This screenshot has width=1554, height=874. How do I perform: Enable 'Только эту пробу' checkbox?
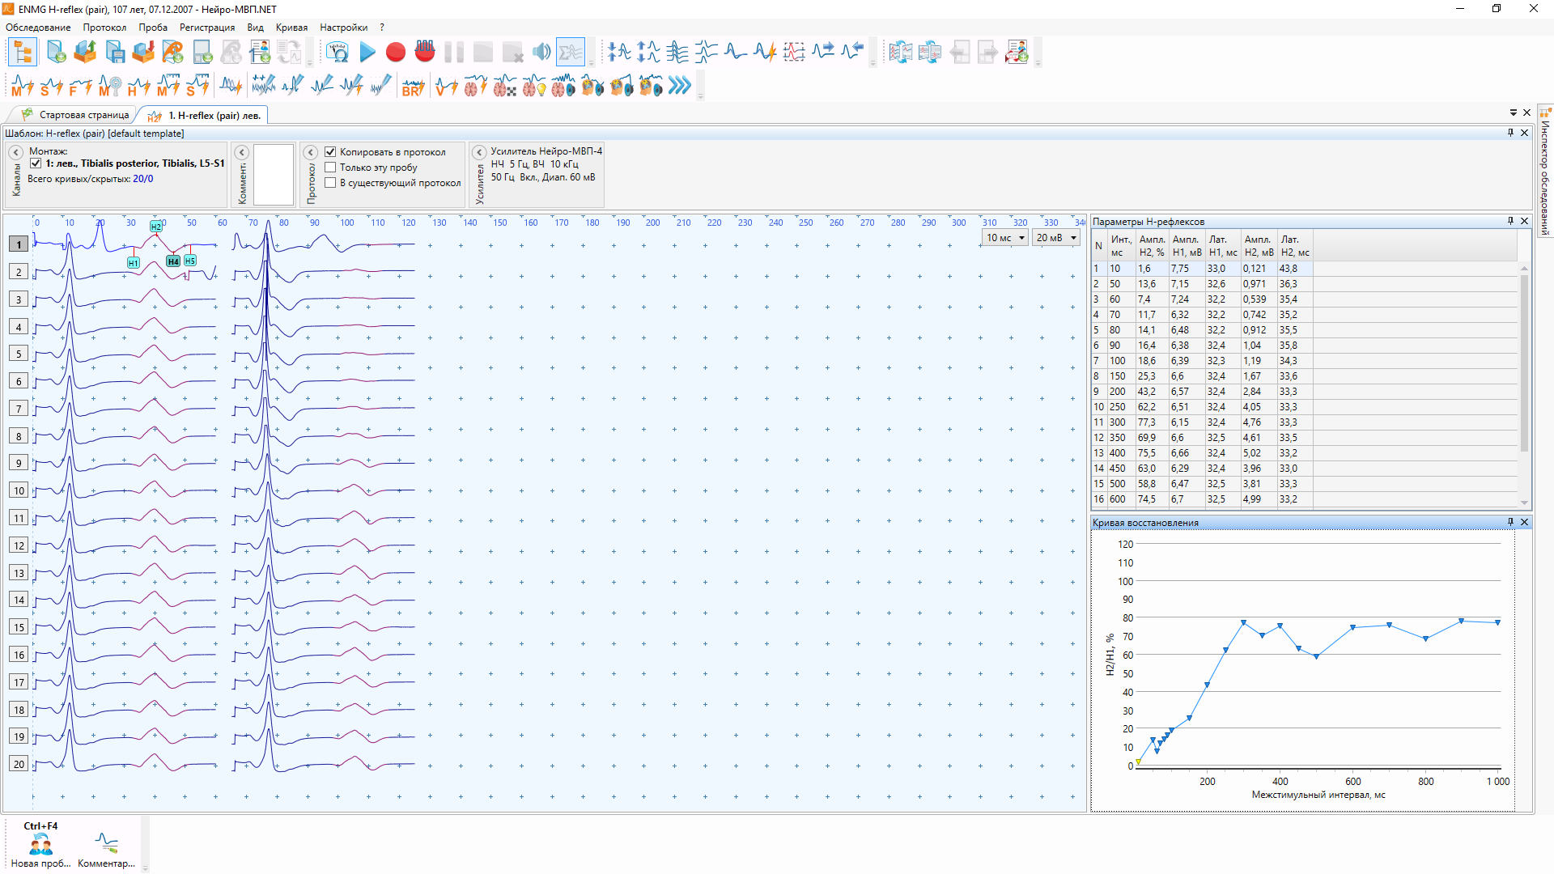point(330,168)
